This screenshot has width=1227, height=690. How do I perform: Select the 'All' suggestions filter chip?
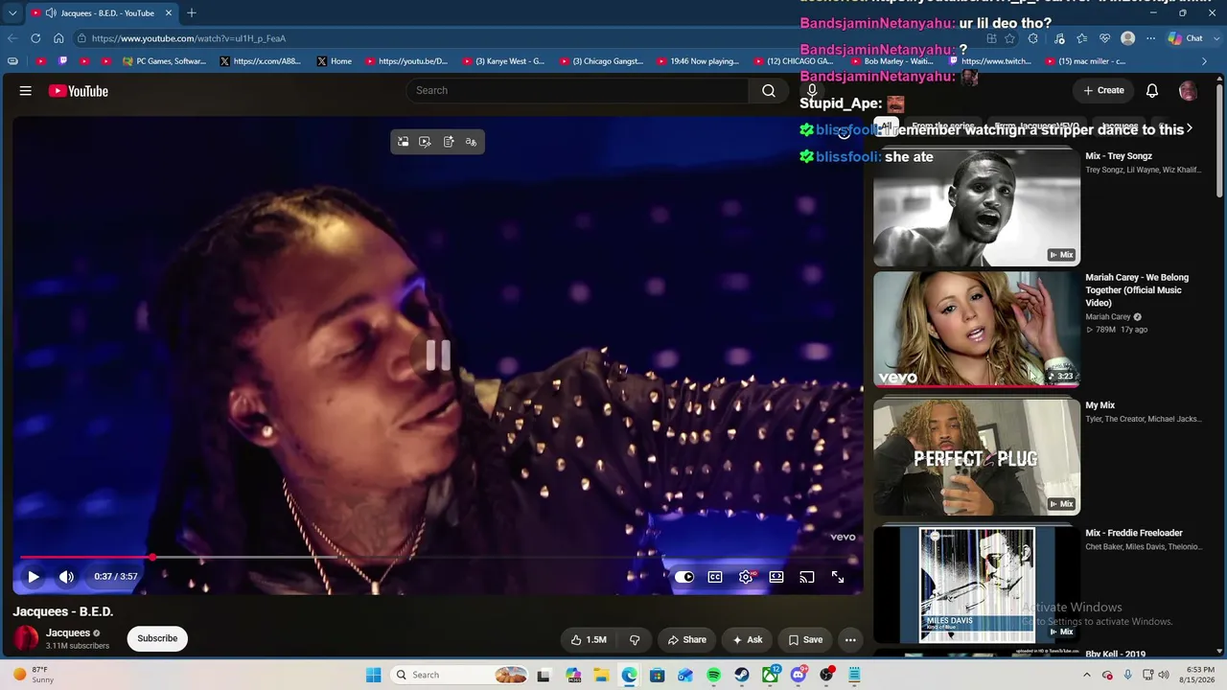point(887,127)
